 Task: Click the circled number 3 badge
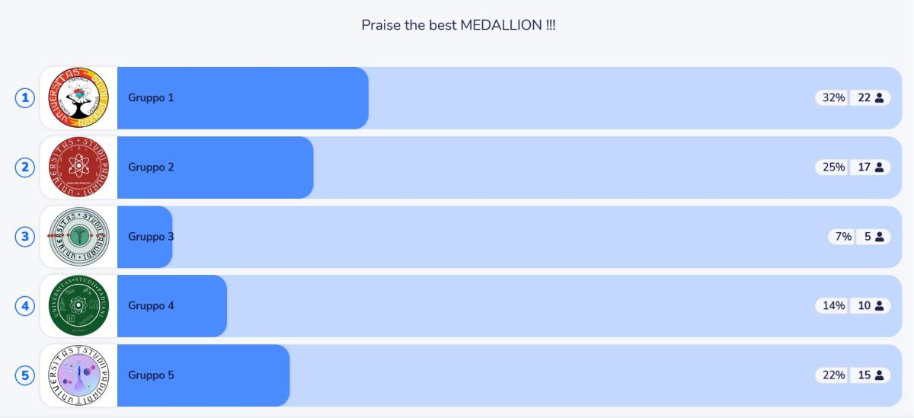pyautogui.click(x=26, y=237)
